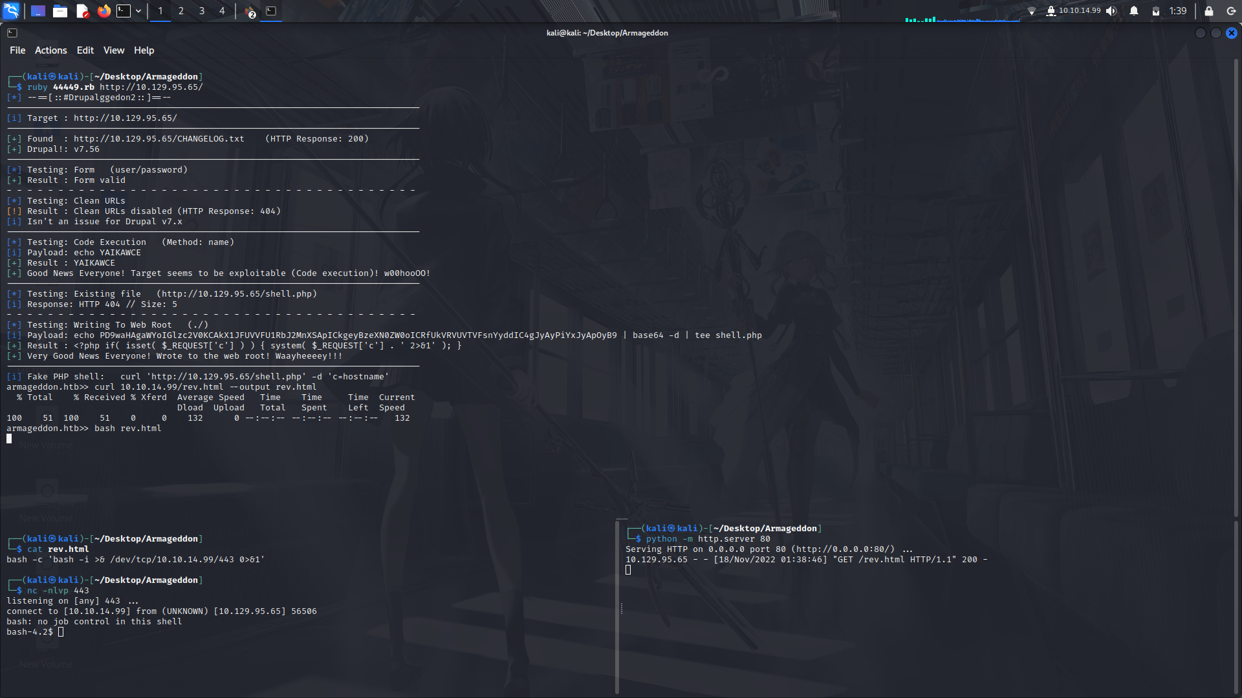Open the window menu icon in the title bar

(12, 32)
